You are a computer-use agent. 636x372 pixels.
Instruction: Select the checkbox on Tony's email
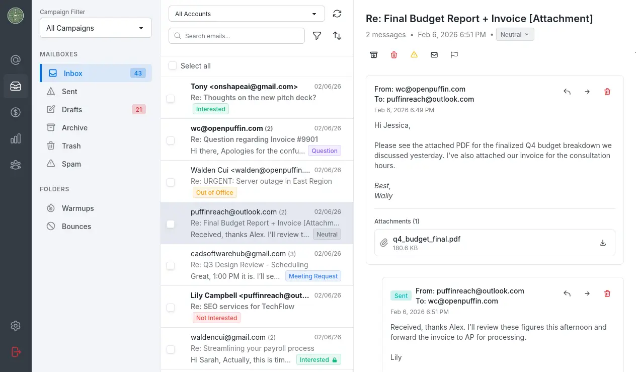coord(171,99)
